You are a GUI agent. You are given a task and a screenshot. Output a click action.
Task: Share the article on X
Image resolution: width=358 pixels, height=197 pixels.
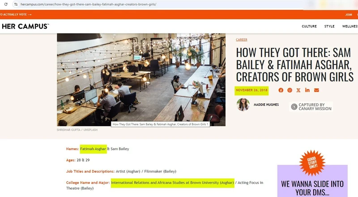click(298, 90)
